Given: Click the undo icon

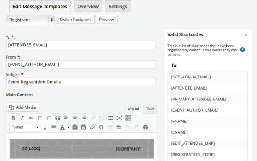Looking at the screenshot, I should [x=128, y=127].
